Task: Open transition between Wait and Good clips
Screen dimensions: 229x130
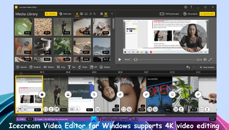Action: (x=120, y=95)
